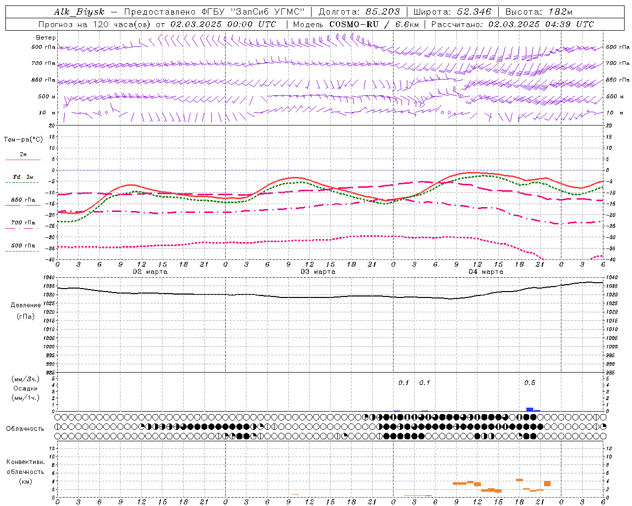Viewport: 632px width, 506px height.
Task: Click the blue precipitation bar
Action: (530, 409)
